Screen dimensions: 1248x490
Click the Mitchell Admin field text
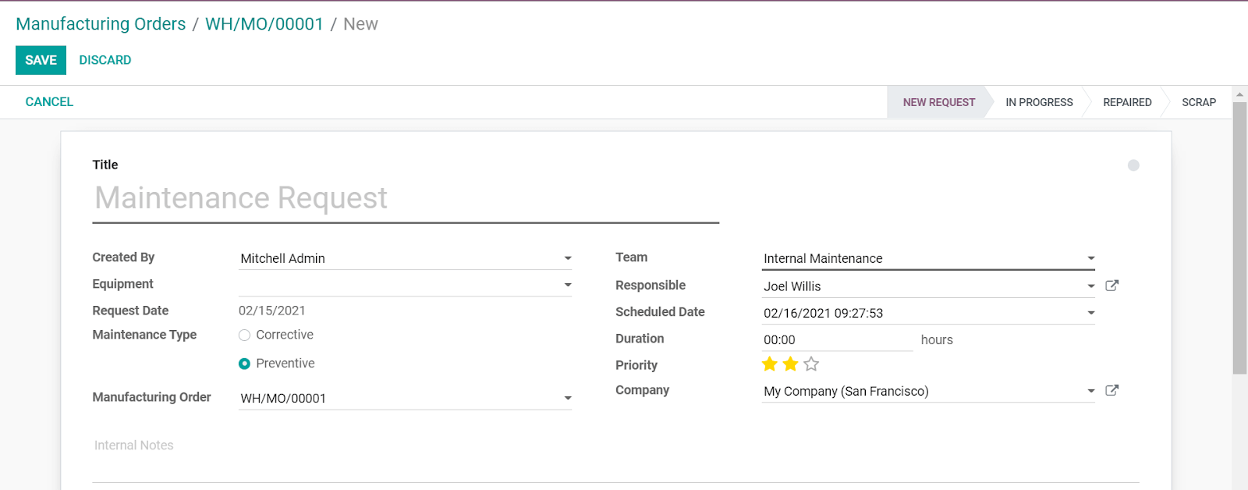click(282, 258)
